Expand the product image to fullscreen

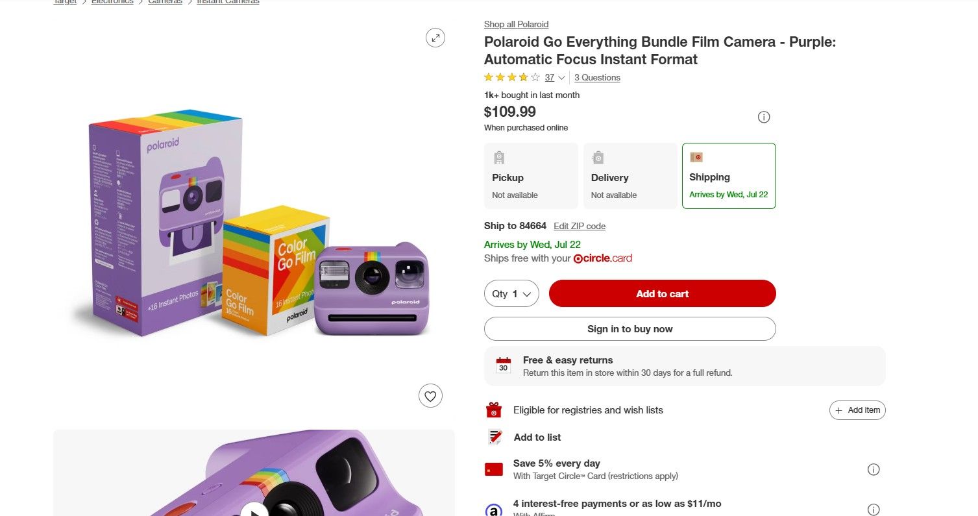click(435, 38)
